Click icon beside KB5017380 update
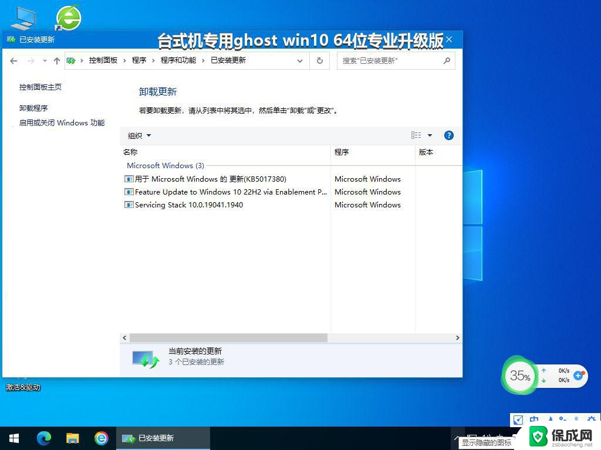 [129, 179]
